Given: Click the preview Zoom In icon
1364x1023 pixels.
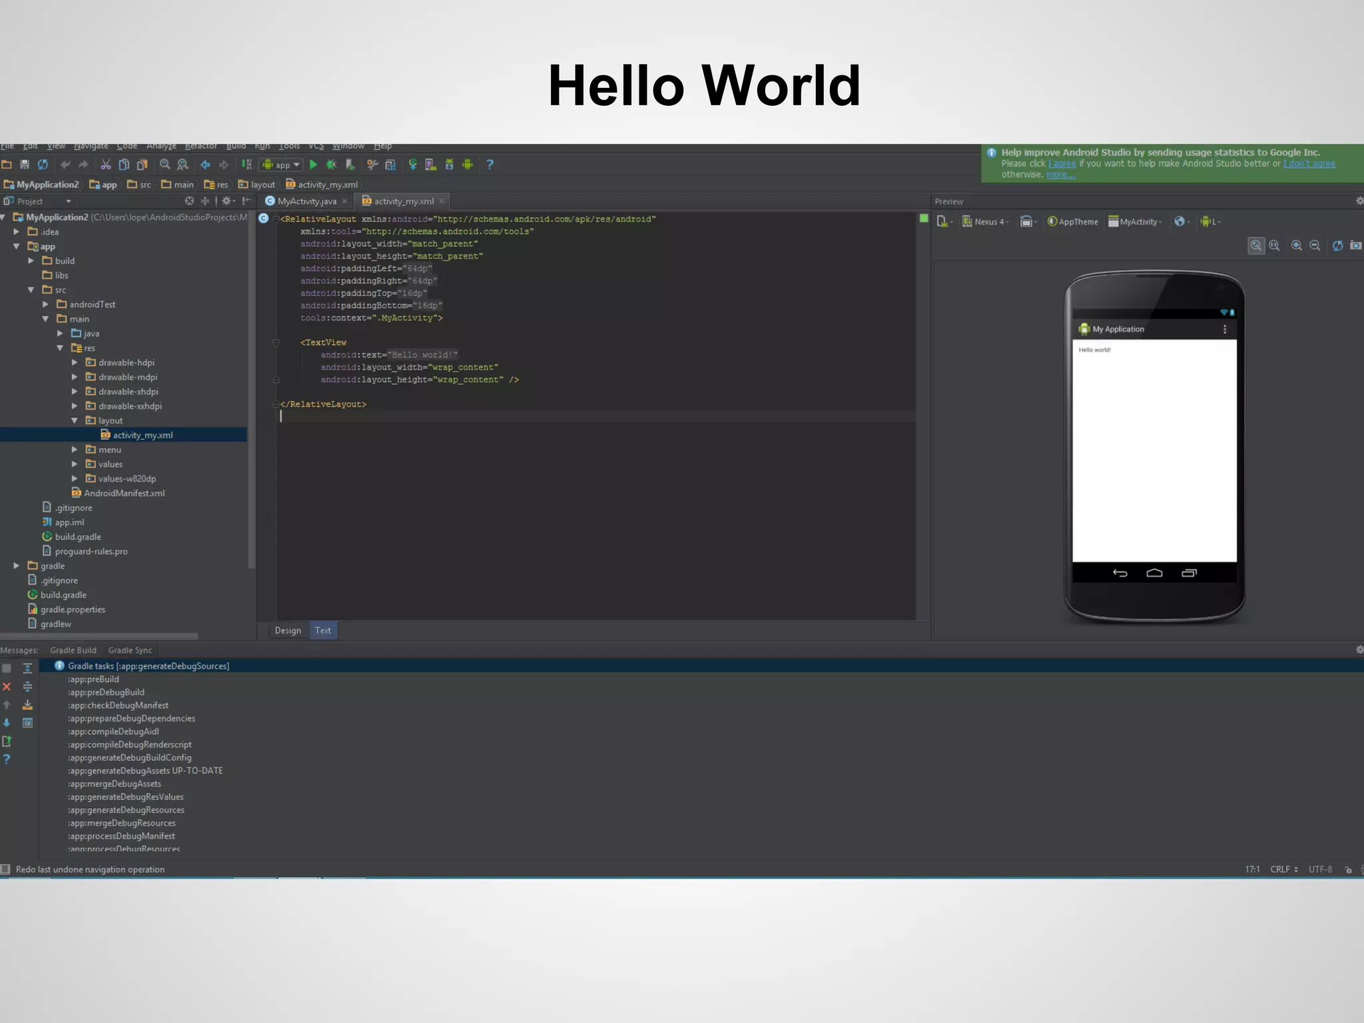Looking at the screenshot, I should [x=1296, y=246].
